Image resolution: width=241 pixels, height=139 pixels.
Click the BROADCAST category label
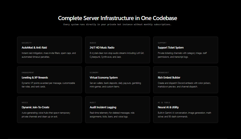click(x=163, y=73)
